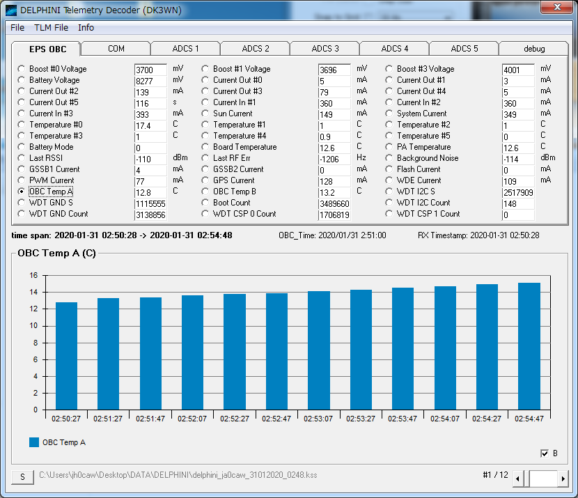
Task: Click the .kss file path text
Action: point(178,475)
